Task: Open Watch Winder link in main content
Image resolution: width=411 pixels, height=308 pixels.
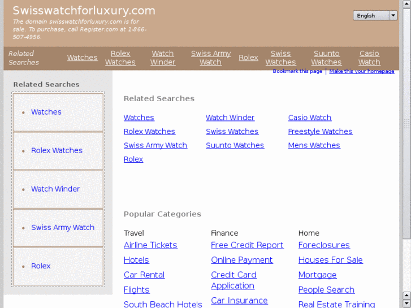Action: (x=230, y=118)
